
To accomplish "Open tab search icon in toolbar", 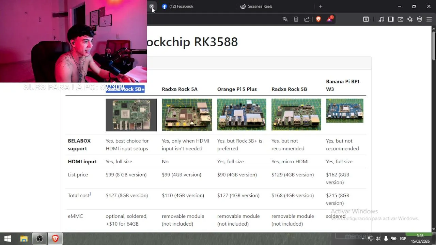I will tap(366, 19).
